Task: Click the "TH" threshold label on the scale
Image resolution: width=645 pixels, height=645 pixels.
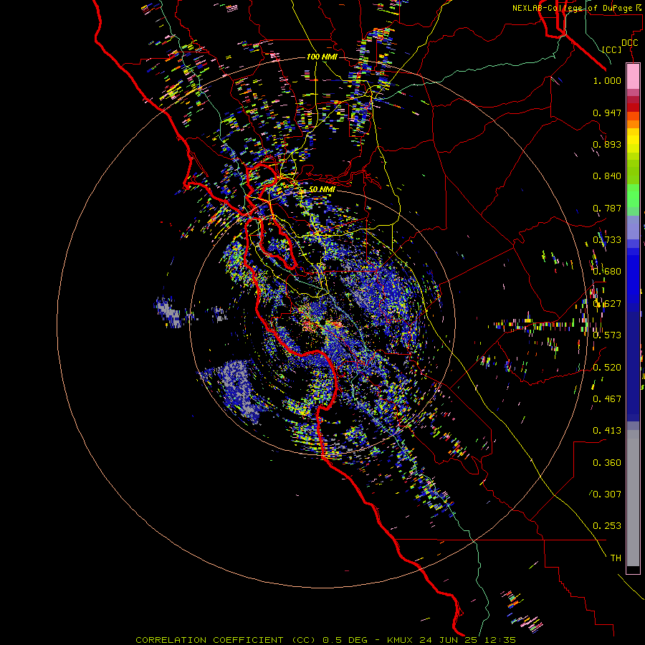Action: point(616,558)
